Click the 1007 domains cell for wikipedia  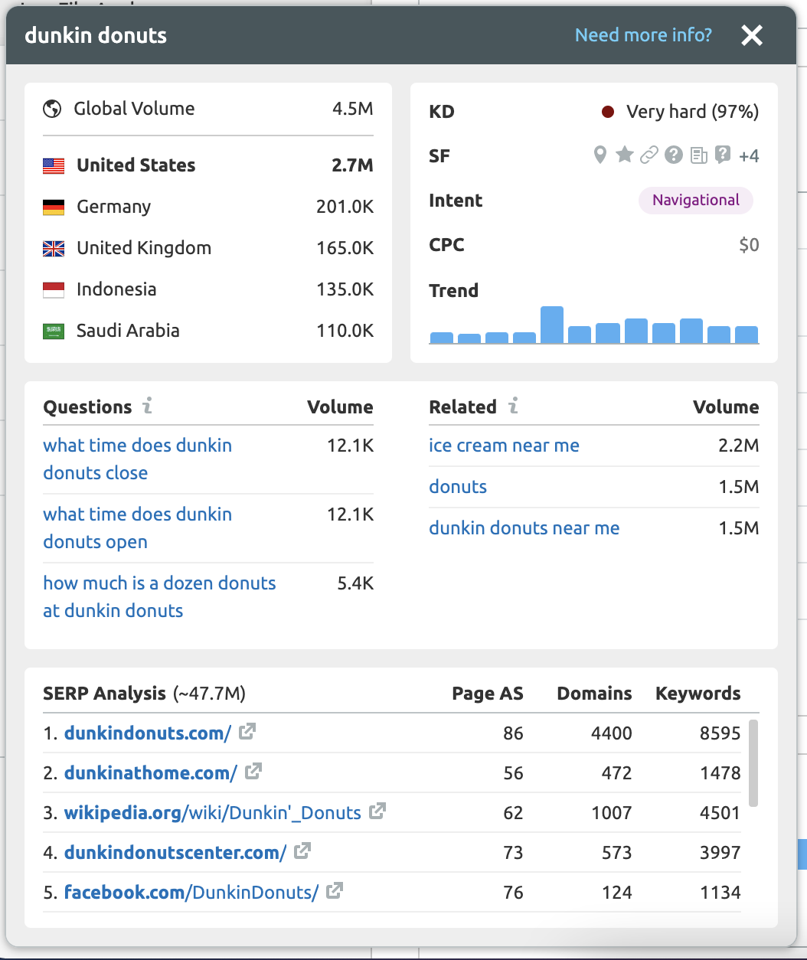(x=612, y=813)
